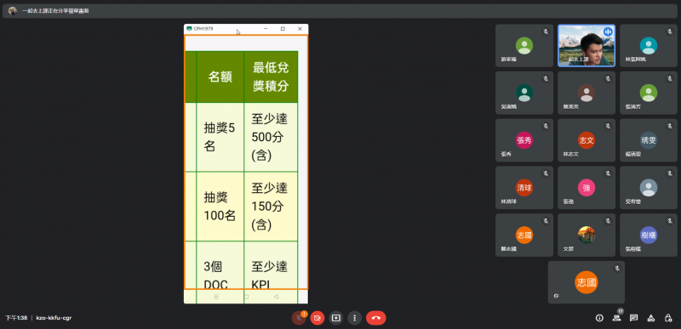Select your own tile labeled 你
The image size is (681, 329).
coord(587,282)
